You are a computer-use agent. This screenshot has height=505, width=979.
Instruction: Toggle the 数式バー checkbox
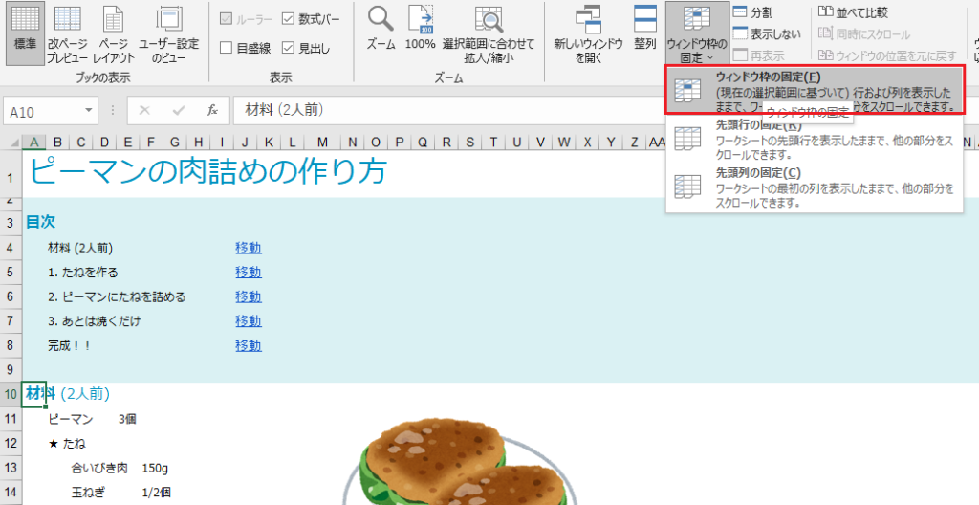tap(288, 19)
